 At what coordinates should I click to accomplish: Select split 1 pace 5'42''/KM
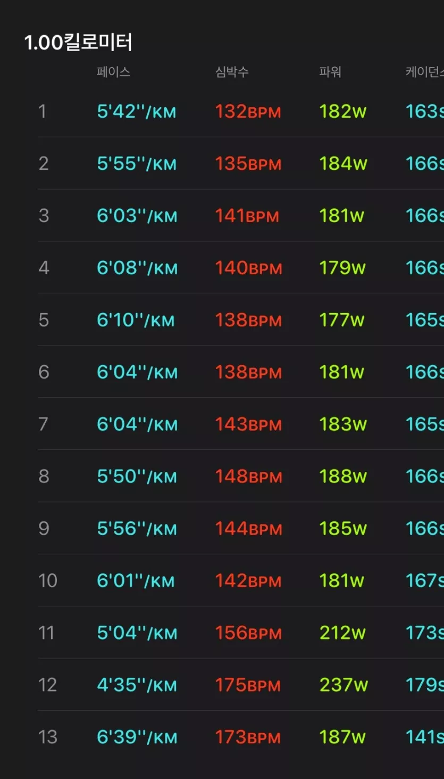(136, 112)
